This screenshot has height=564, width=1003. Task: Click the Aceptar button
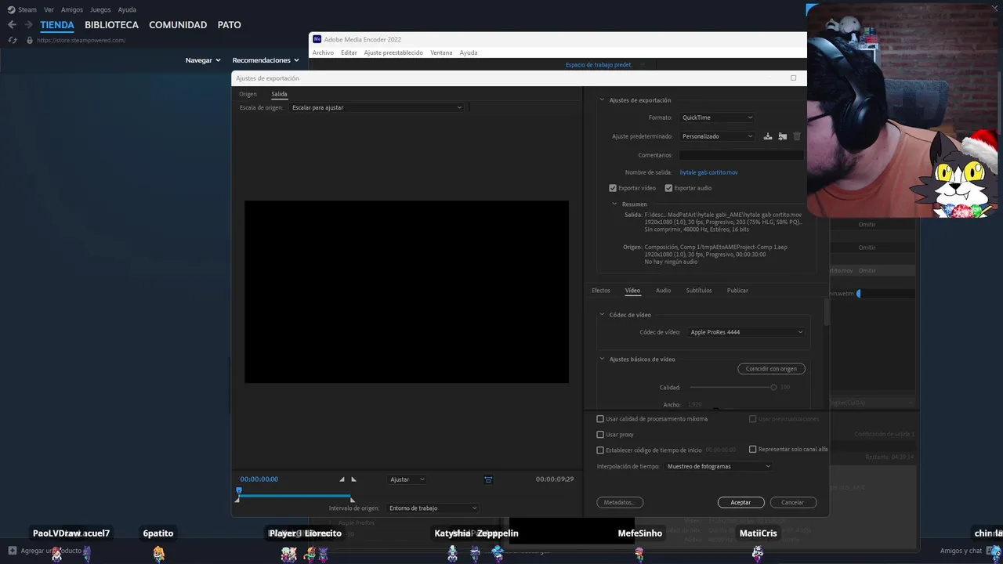coord(740,502)
